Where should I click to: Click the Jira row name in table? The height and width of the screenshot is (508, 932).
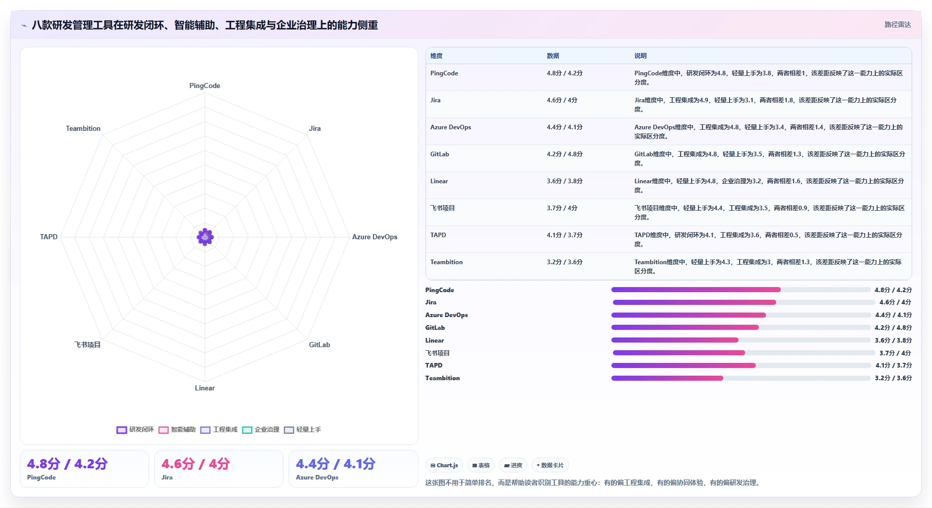pos(435,100)
